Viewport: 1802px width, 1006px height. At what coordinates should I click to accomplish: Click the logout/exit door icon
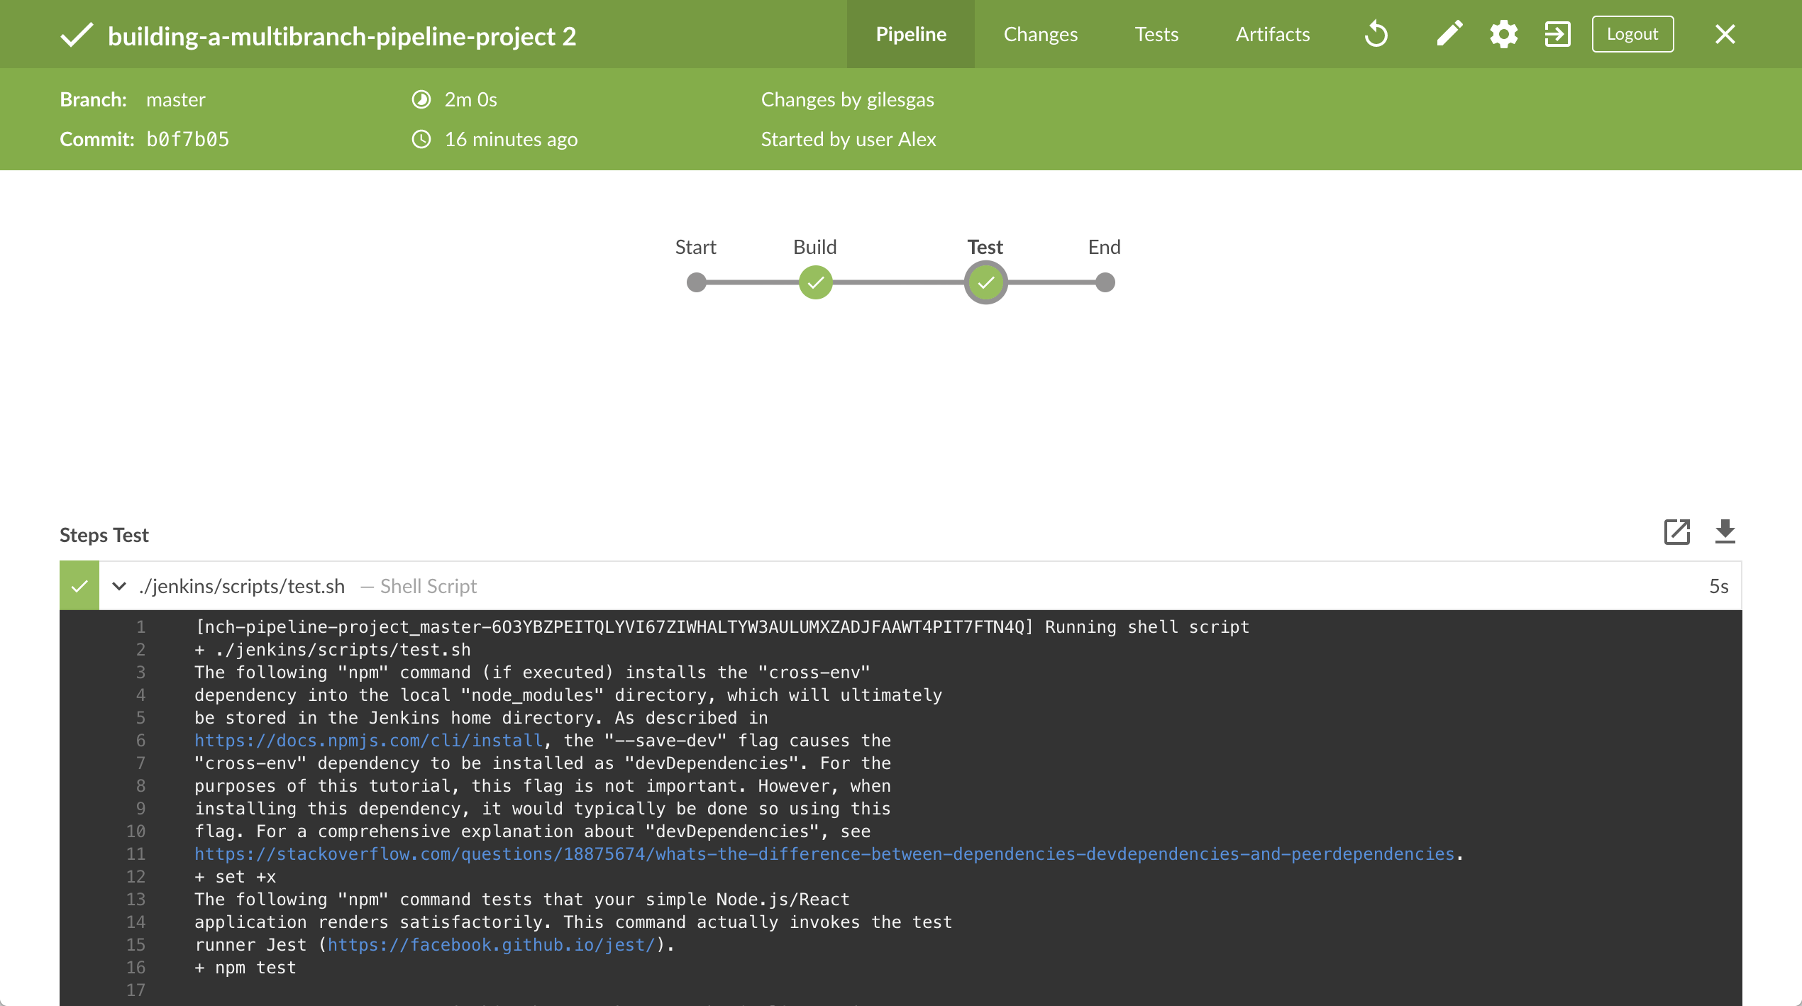click(1557, 33)
